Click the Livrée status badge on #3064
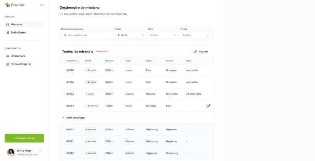 [90, 94]
